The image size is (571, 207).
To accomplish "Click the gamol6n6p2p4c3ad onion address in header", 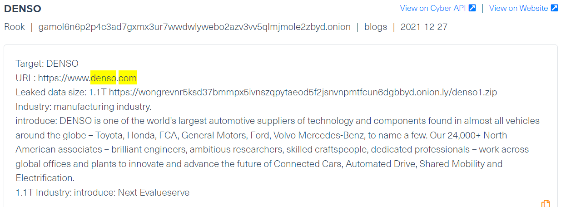I will (194, 27).
